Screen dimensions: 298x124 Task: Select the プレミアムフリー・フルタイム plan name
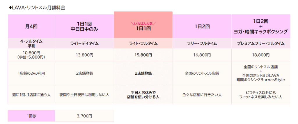click(261, 43)
